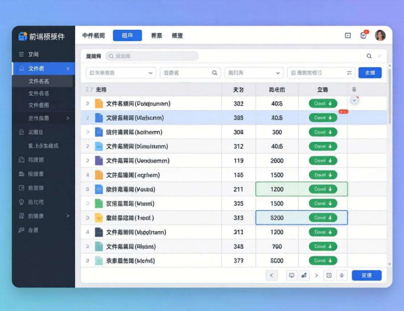Click the square window icon in the top bar

348,35
